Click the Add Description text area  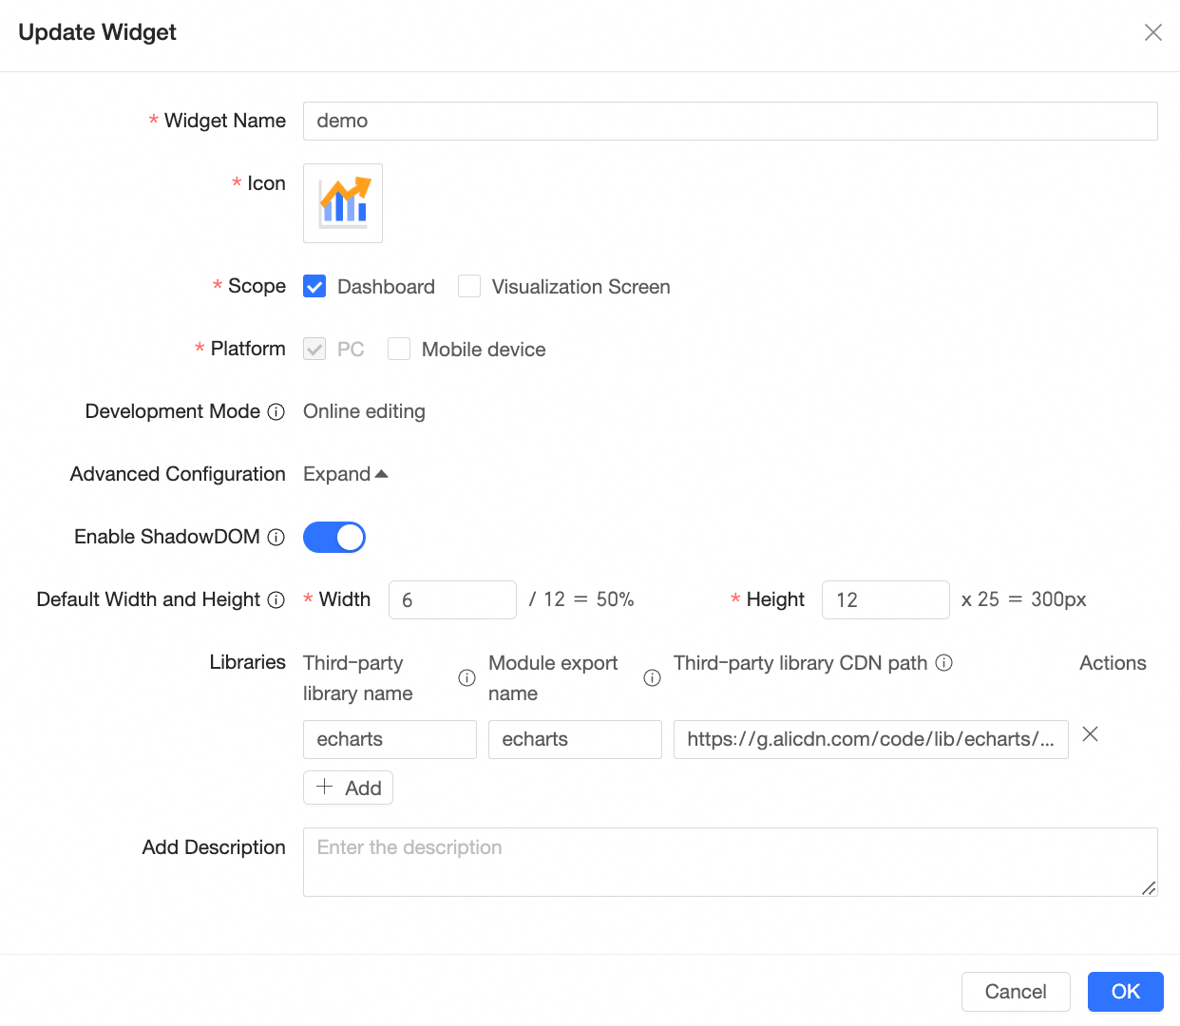(x=730, y=862)
